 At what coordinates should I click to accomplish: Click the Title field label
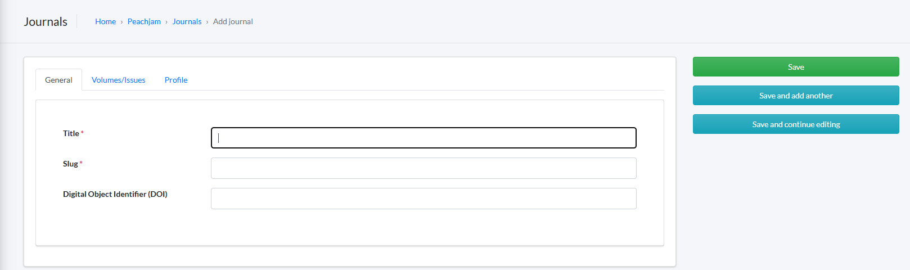click(x=71, y=133)
